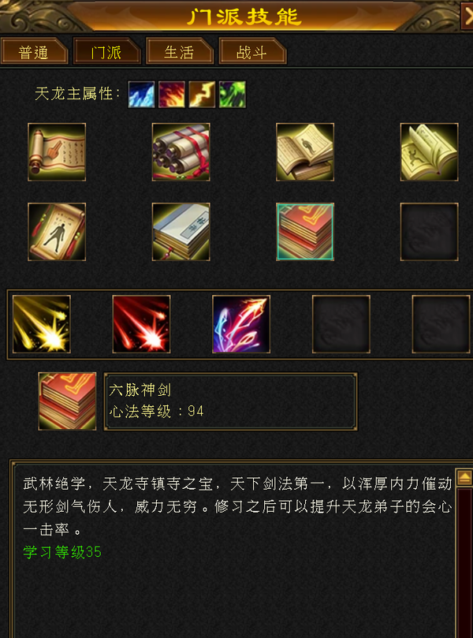Screen dimensions: 473x638
Task: Choose the green poison attribute icon
Action: (x=233, y=95)
